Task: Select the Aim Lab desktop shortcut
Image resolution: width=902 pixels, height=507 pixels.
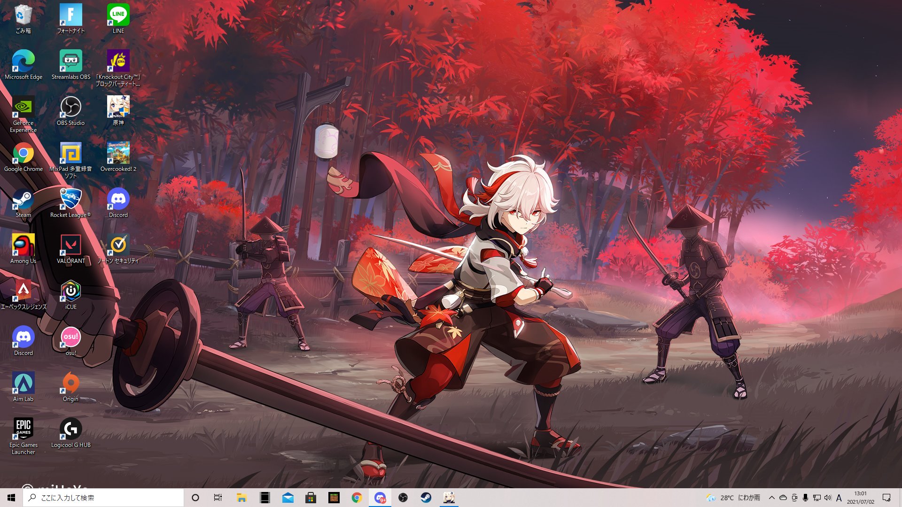Action: pyautogui.click(x=23, y=387)
